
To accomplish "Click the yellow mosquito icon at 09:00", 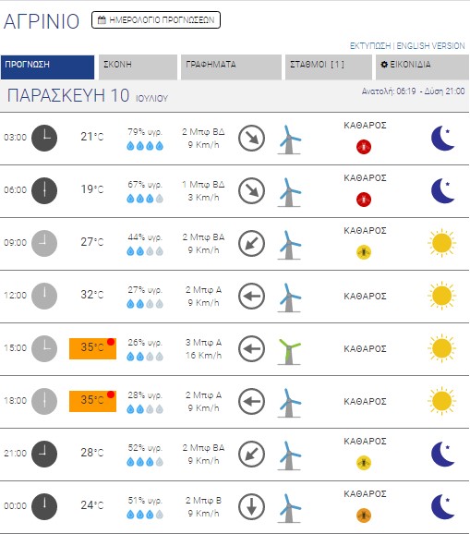I will point(364,252).
